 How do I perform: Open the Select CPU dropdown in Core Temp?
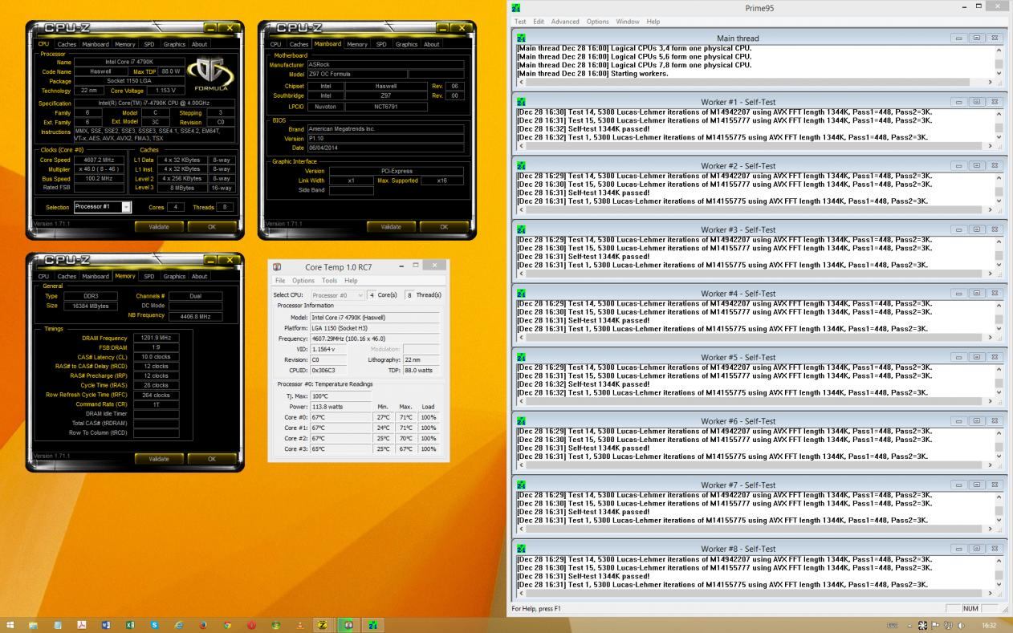[x=338, y=294]
